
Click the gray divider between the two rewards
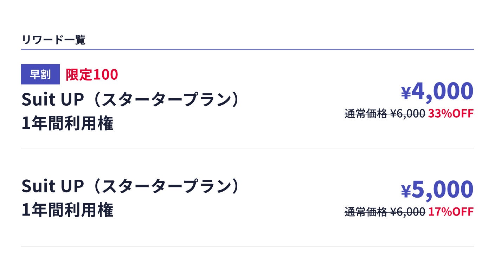(x=247, y=148)
